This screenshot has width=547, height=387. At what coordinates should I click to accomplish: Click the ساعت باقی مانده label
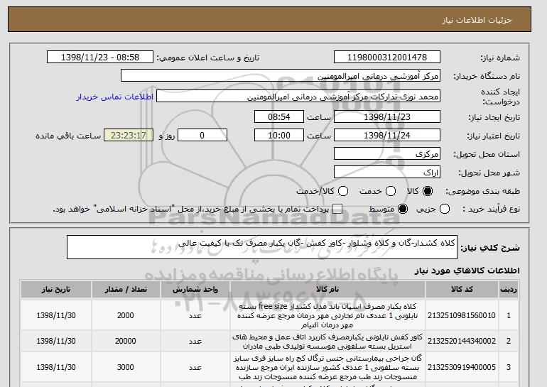point(68,136)
